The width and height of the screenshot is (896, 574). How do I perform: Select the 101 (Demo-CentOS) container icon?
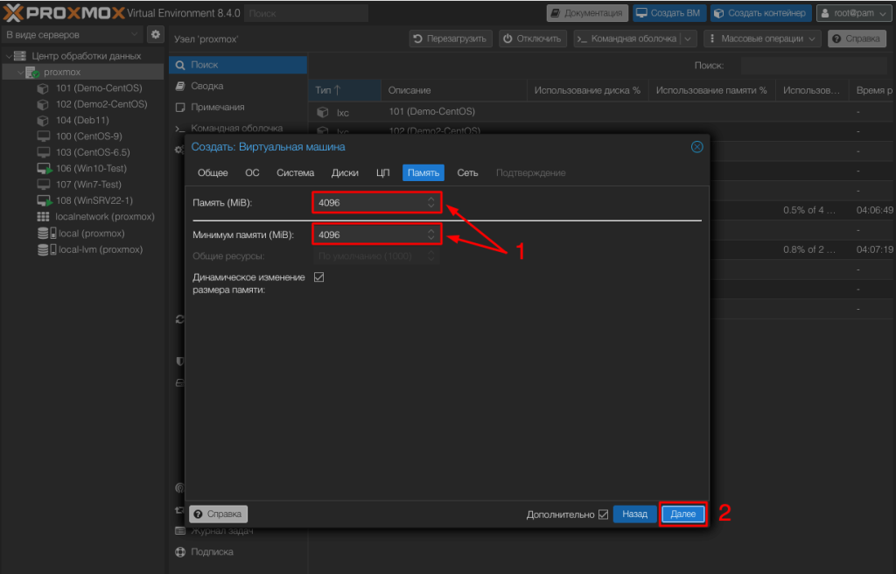(43, 88)
